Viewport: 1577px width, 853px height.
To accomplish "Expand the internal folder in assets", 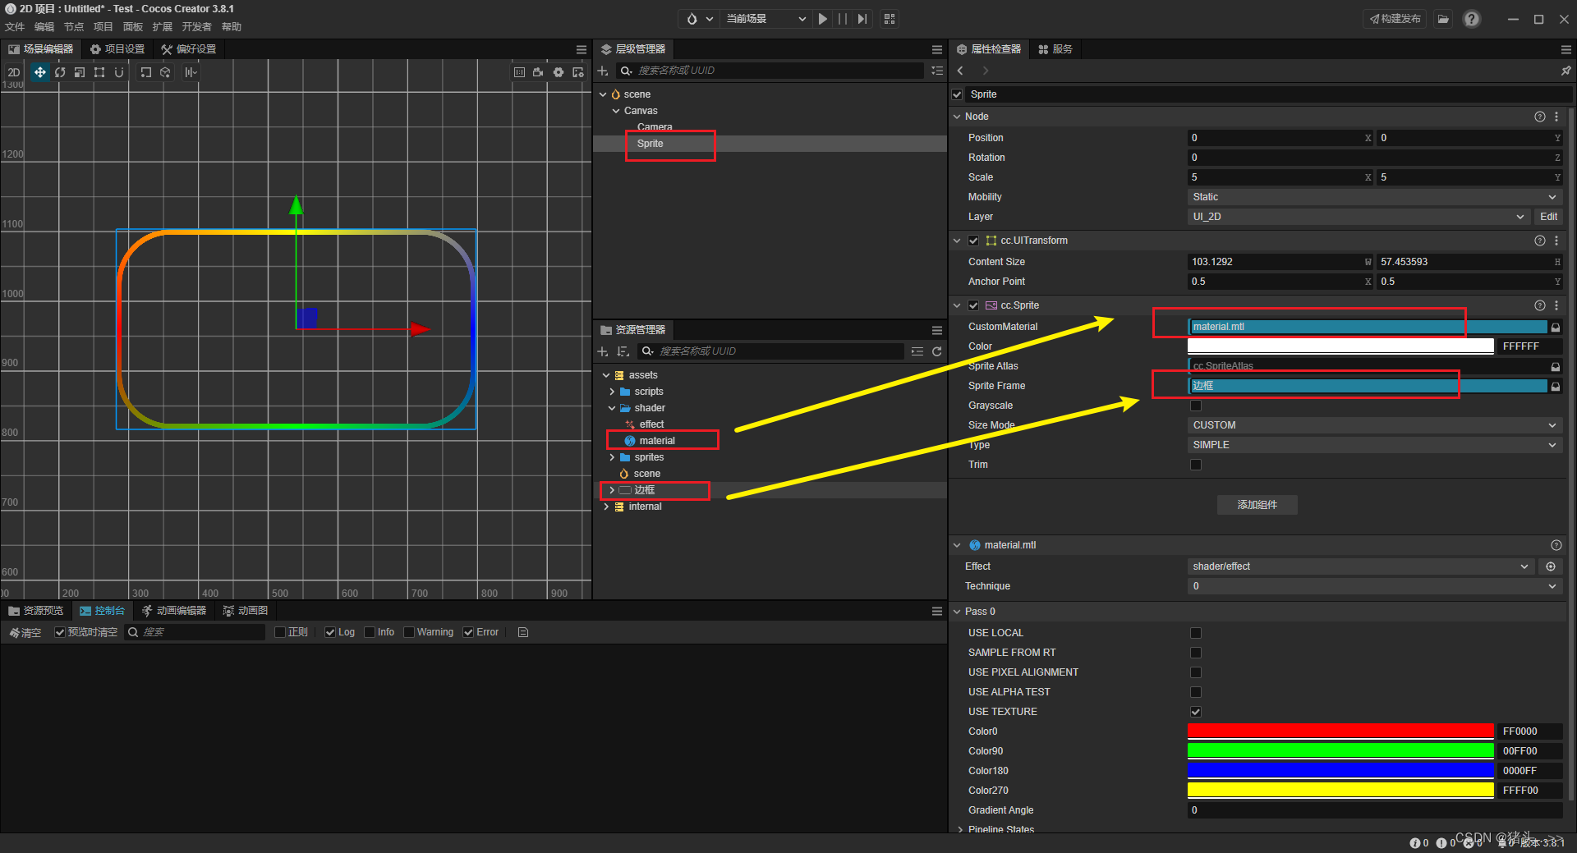I will point(607,507).
